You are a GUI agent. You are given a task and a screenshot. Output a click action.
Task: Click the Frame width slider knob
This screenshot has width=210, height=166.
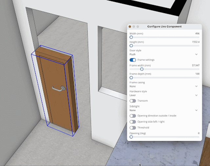coord(142,69)
